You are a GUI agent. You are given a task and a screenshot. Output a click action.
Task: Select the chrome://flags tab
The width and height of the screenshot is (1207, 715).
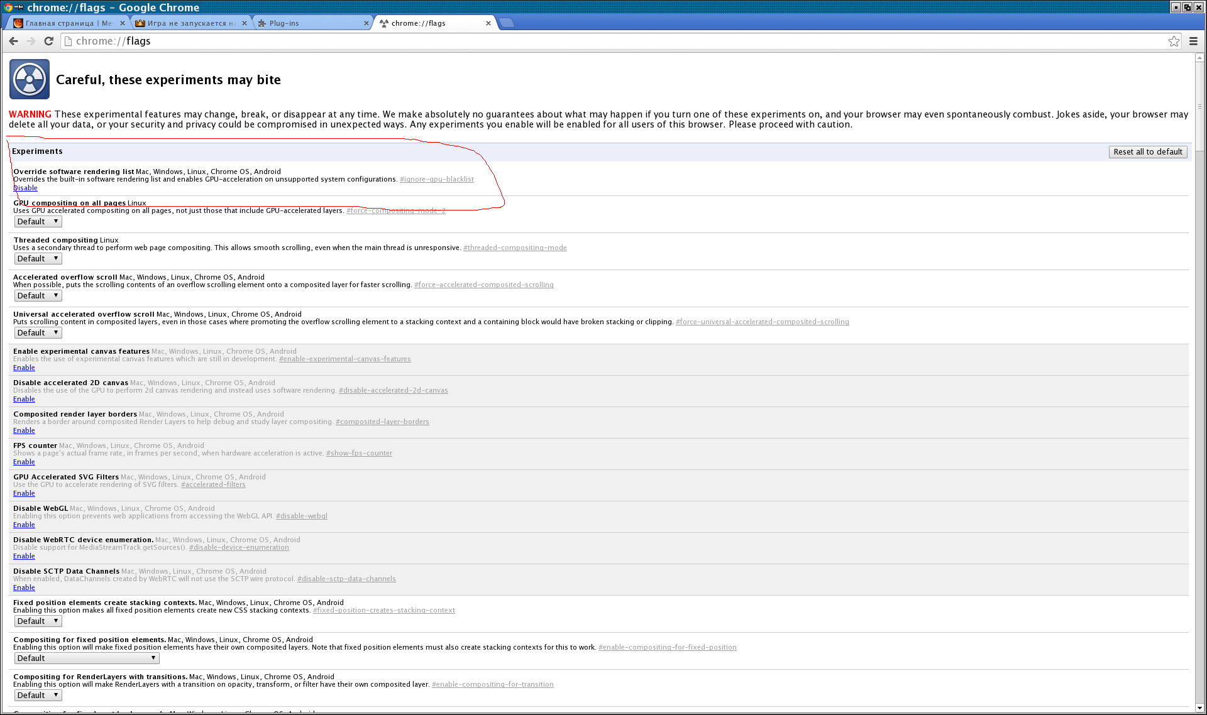click(434, 23)
